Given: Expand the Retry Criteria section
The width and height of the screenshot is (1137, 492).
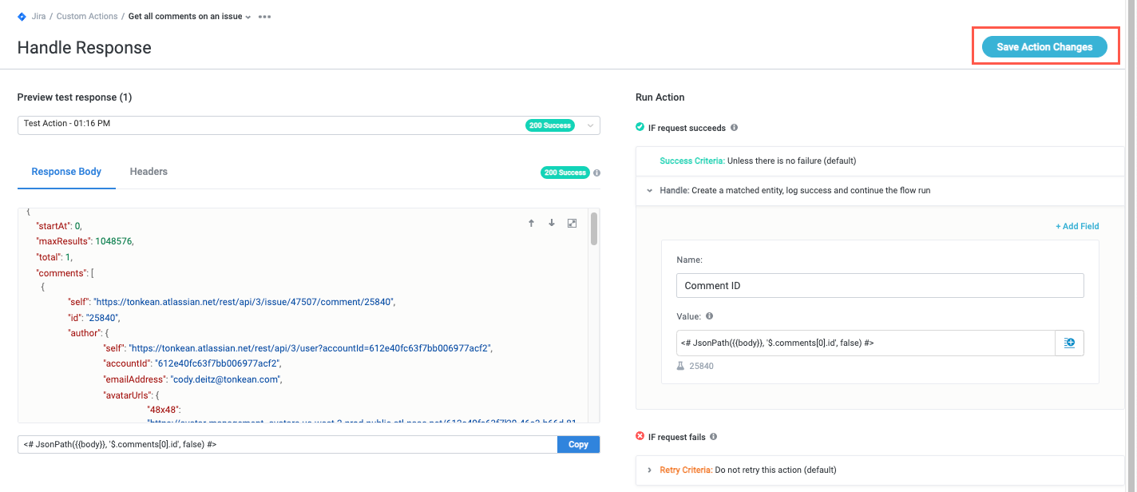Looking at the screenshot, I should [x=650, y=470].
